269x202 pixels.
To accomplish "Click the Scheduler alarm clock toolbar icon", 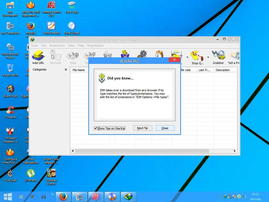I will click(x=159, y=54).
